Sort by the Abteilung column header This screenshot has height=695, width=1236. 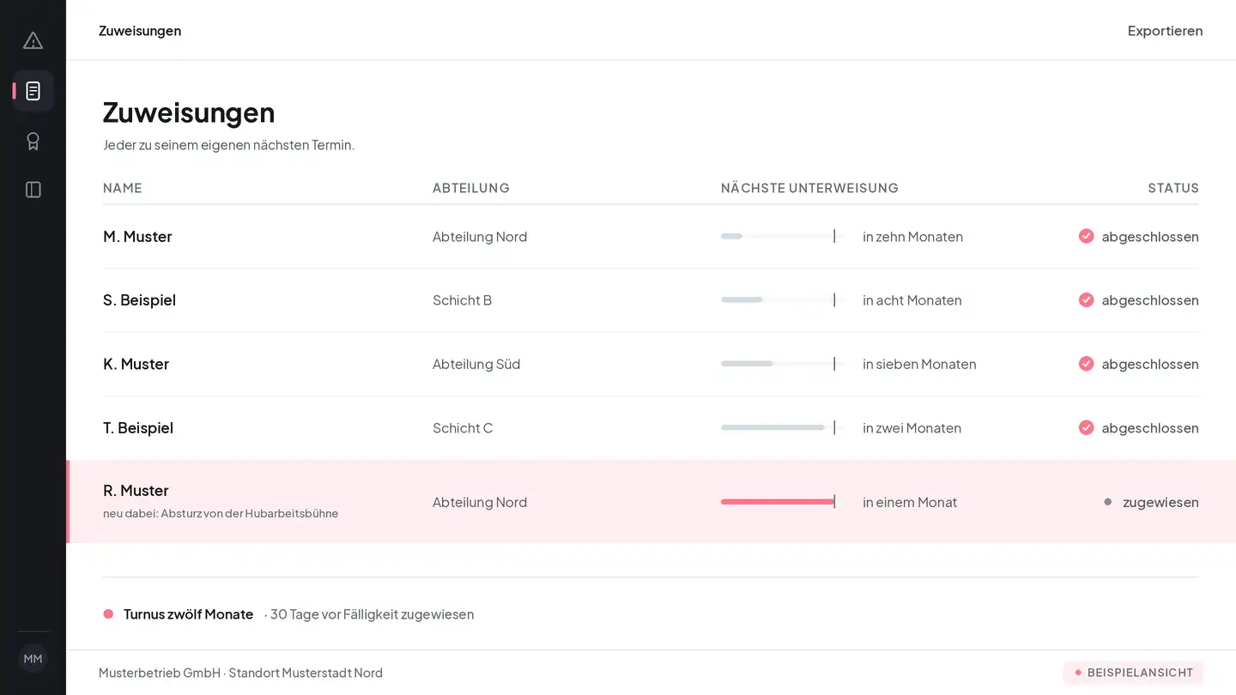coord(471,187)
